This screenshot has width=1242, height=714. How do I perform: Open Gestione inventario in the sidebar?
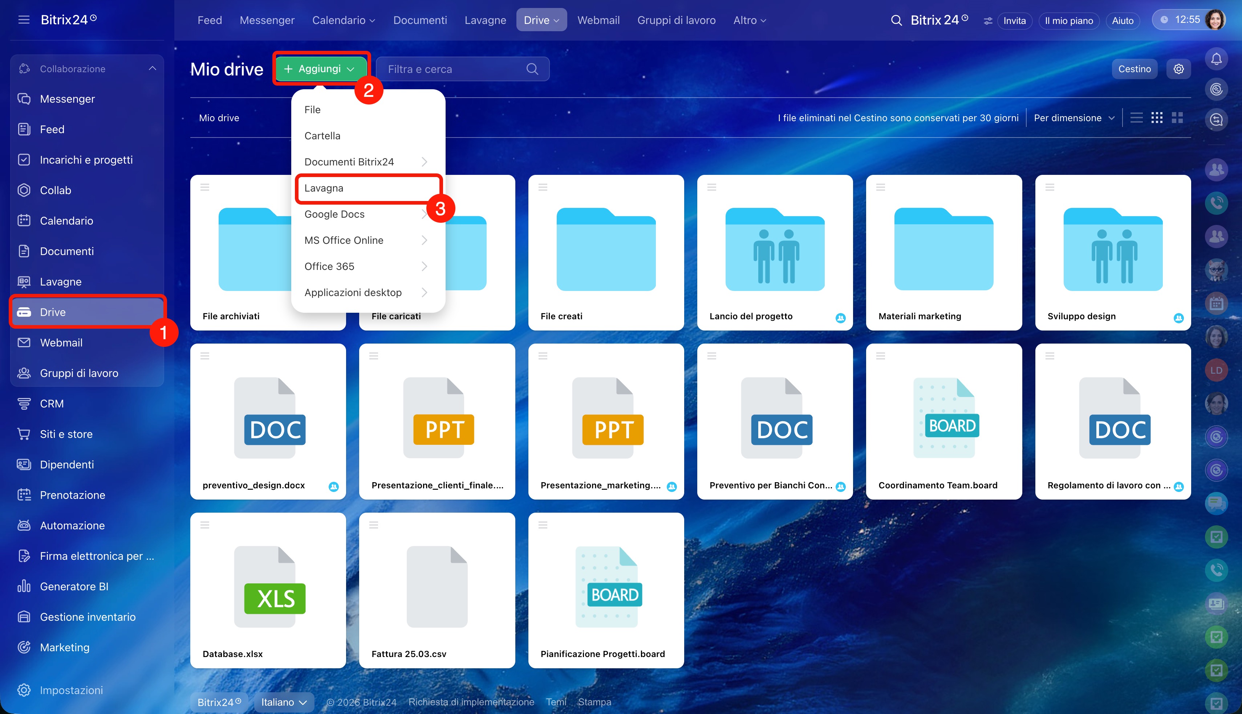(88, 617)
